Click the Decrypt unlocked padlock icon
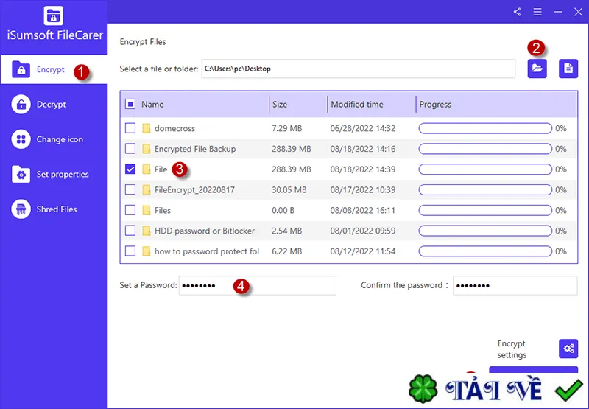 [21, 105]
